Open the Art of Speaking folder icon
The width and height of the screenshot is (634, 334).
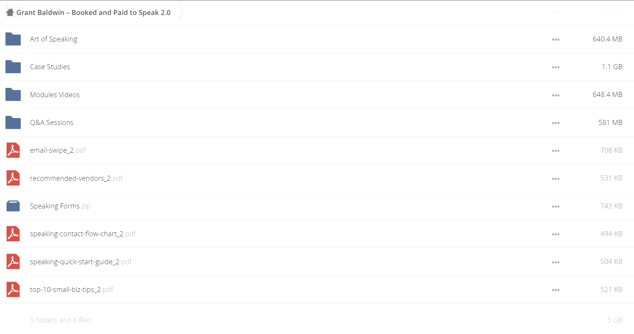pyautogui.click(x=13, y=39)
